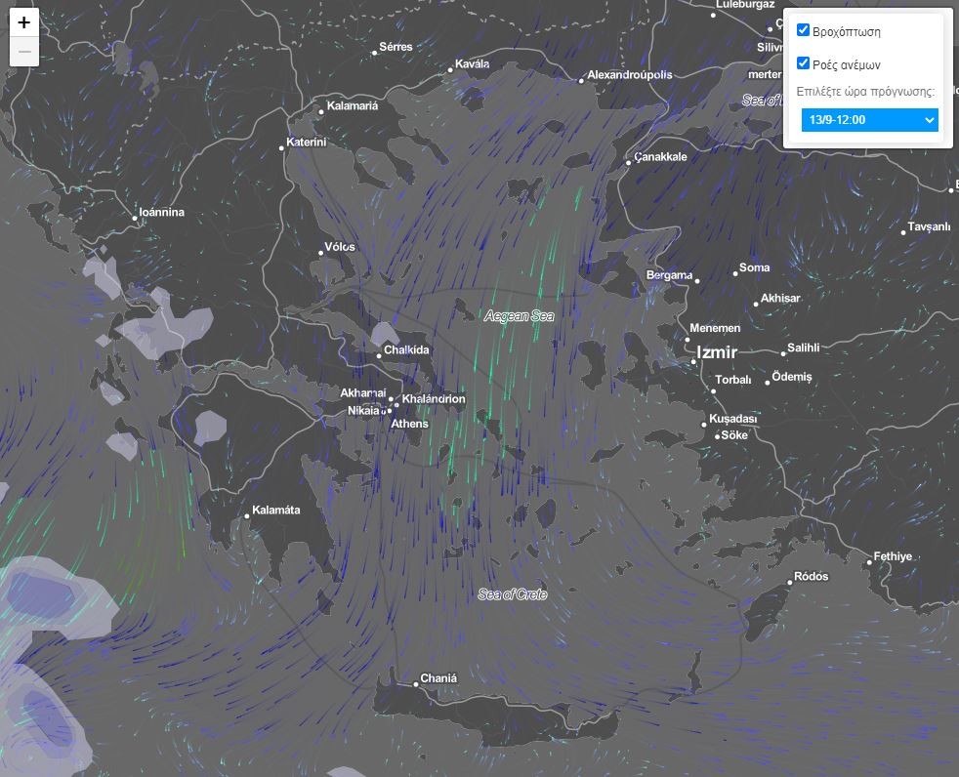Screen dimensions: 959x777
Task: Select the Chalkída city marker
Action: (x=379, y=356)
